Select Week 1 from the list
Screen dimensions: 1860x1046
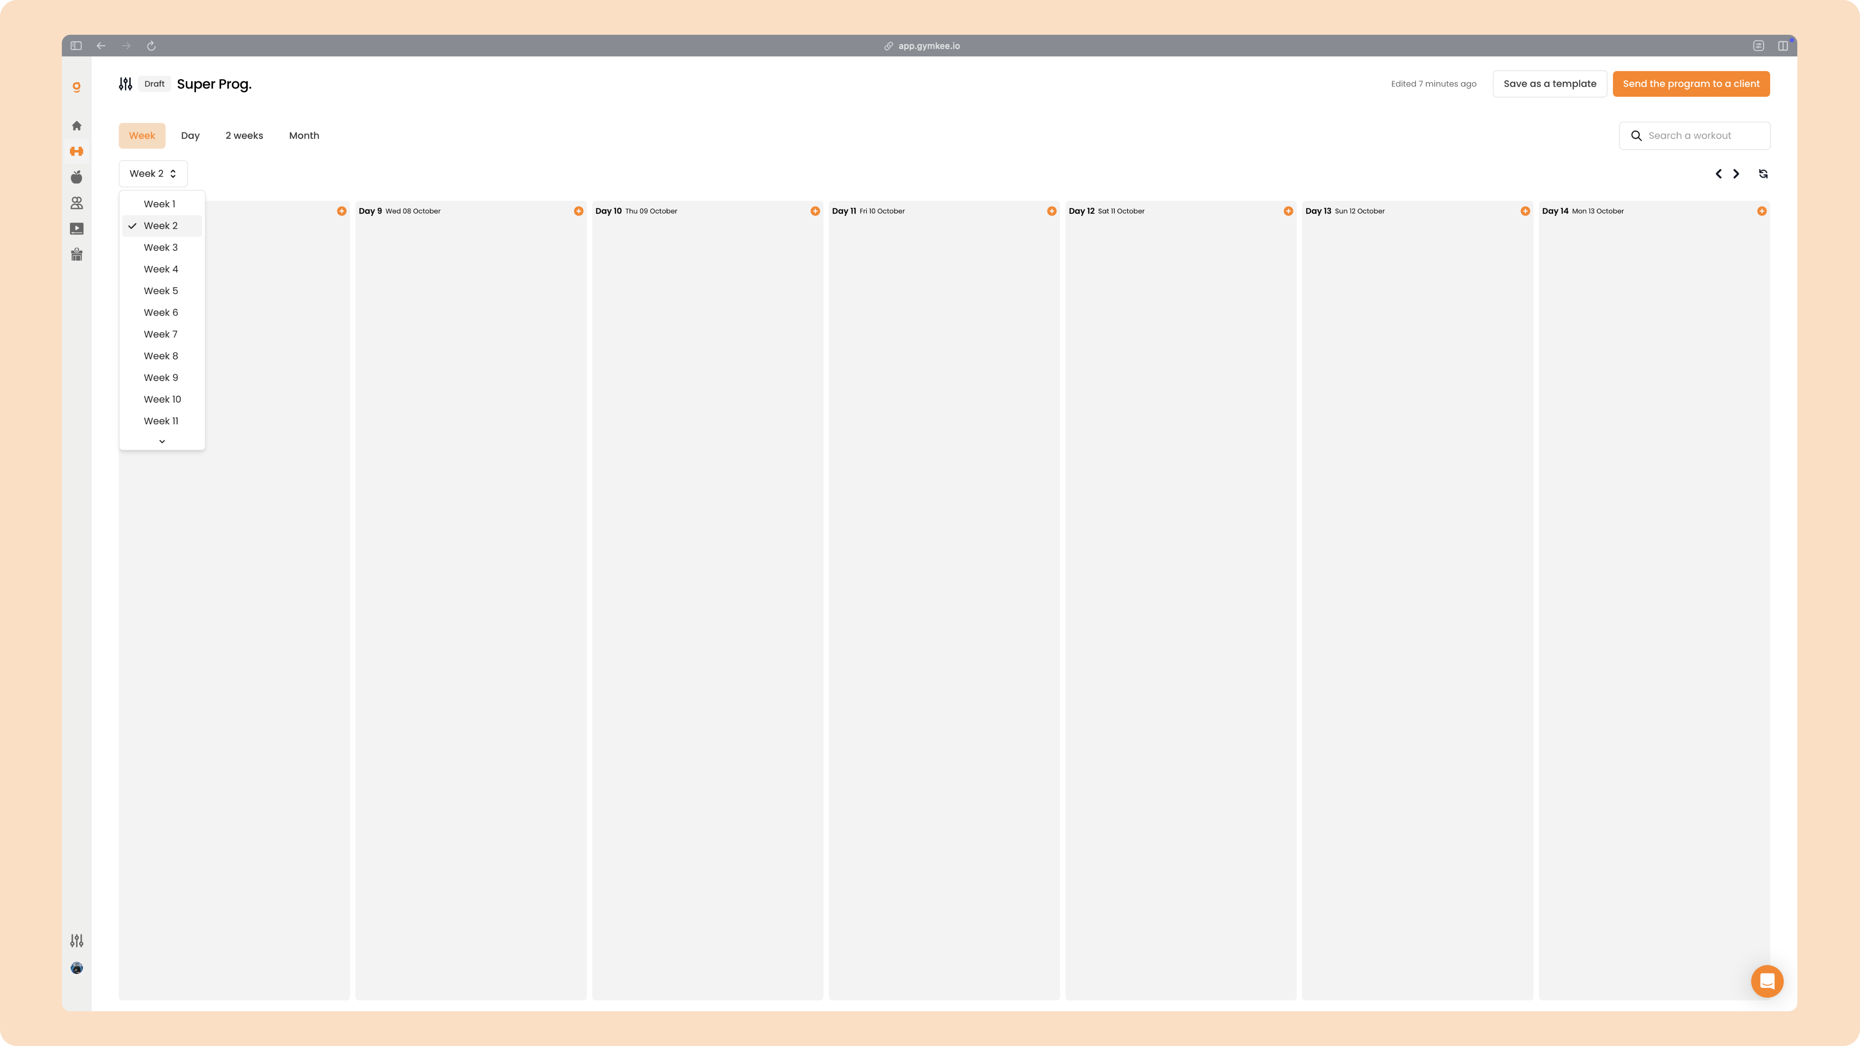(x=162, y=204)
